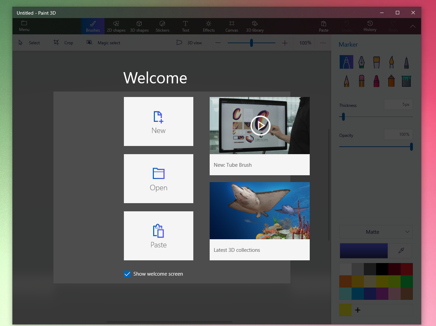
Task: Switch to the Stickers tab
Action: pos(162,26)
